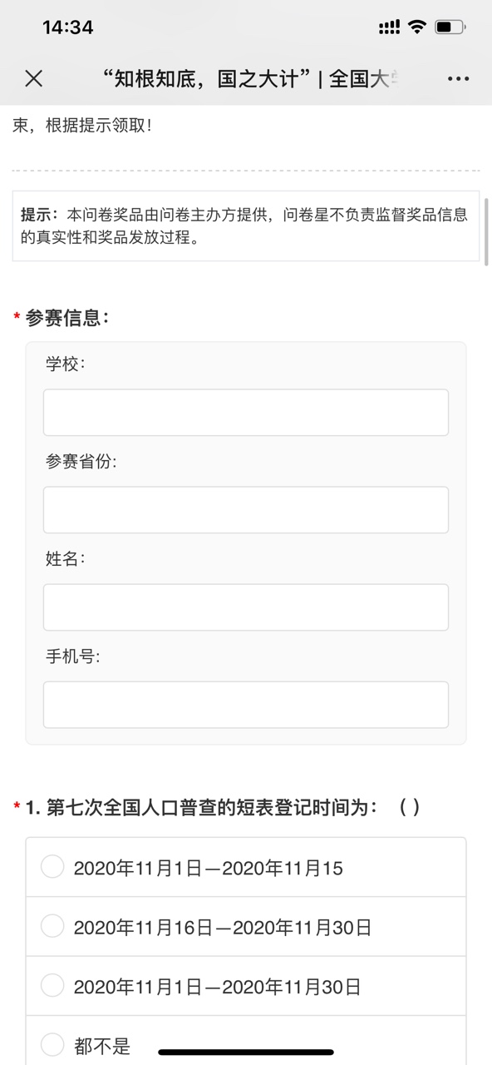Open the more options menu (three dots)
The image size is (492, 1065).
point(458,78)
